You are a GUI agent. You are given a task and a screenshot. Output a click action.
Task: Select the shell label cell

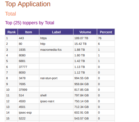point(56,95)
